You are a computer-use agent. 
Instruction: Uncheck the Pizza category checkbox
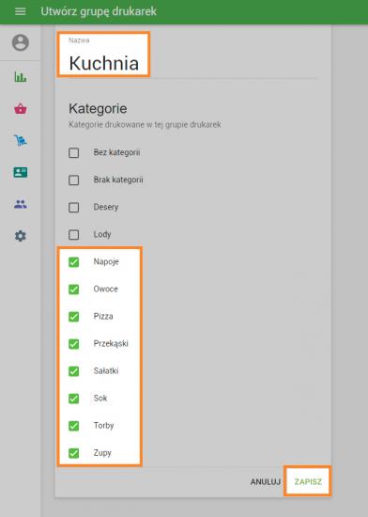[74, 317]
